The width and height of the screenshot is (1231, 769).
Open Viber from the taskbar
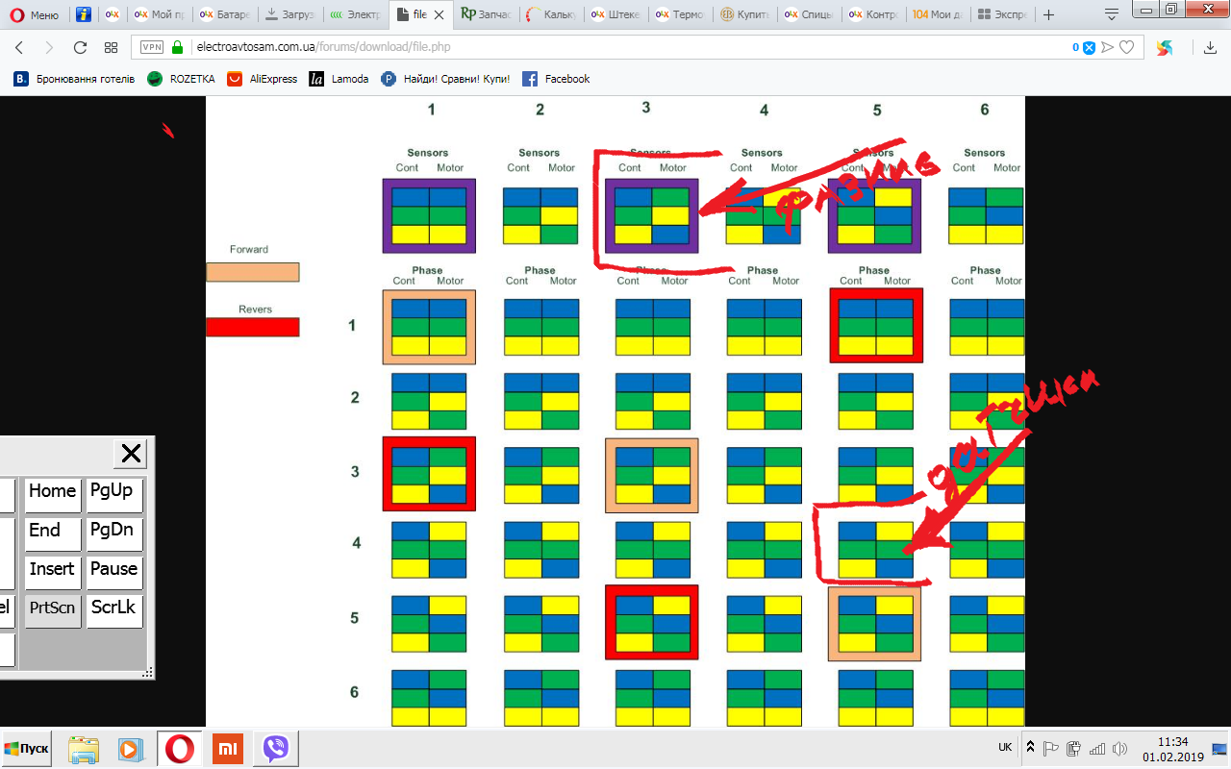[276, 748]
